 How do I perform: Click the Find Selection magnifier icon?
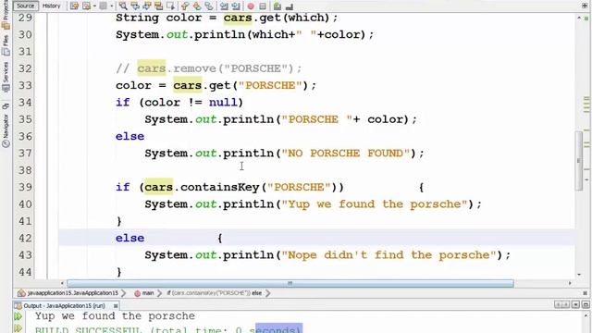[123, 6]
